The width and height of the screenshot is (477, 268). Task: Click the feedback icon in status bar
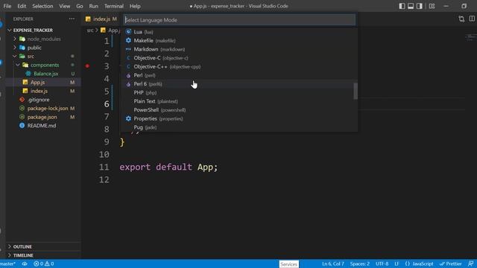point(470,264)
